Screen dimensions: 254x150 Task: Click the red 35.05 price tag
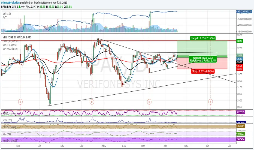(x=240, y=66)
